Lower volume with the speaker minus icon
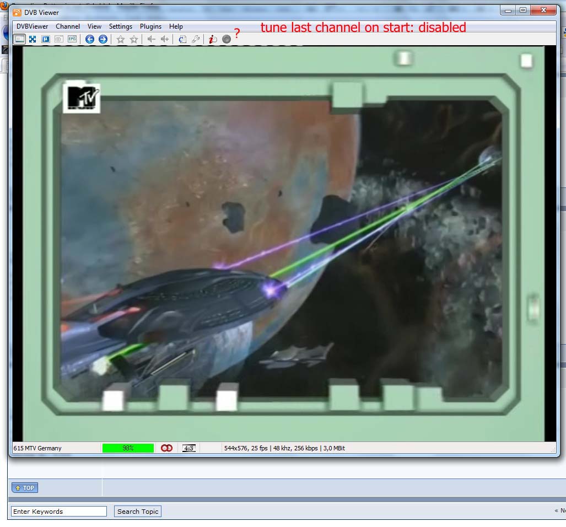The width and height of the screenshot is (566, 527). pos(151,39)
